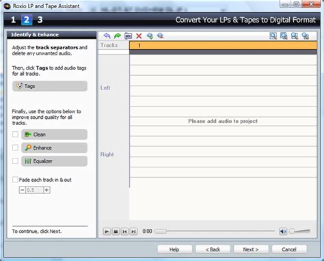324x261 pixels.
Task: Click the Help button
Action: tap(174, 249)
